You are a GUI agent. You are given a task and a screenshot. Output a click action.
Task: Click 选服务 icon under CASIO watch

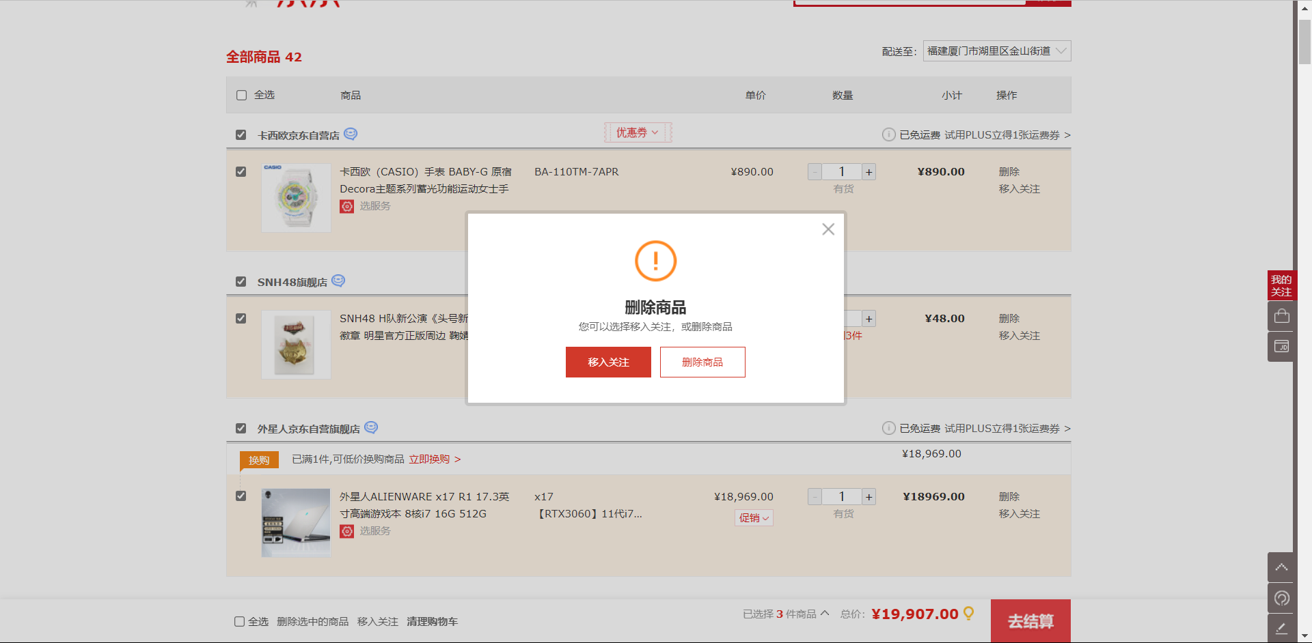347,206
